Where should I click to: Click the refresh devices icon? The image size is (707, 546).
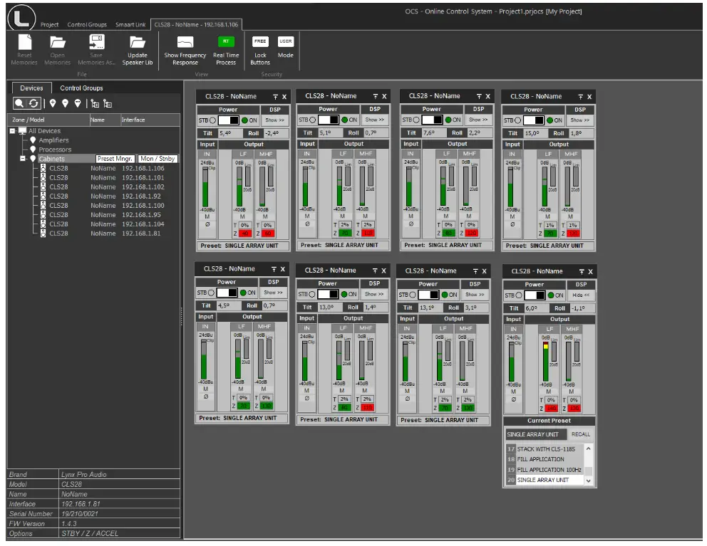(33, 104)
